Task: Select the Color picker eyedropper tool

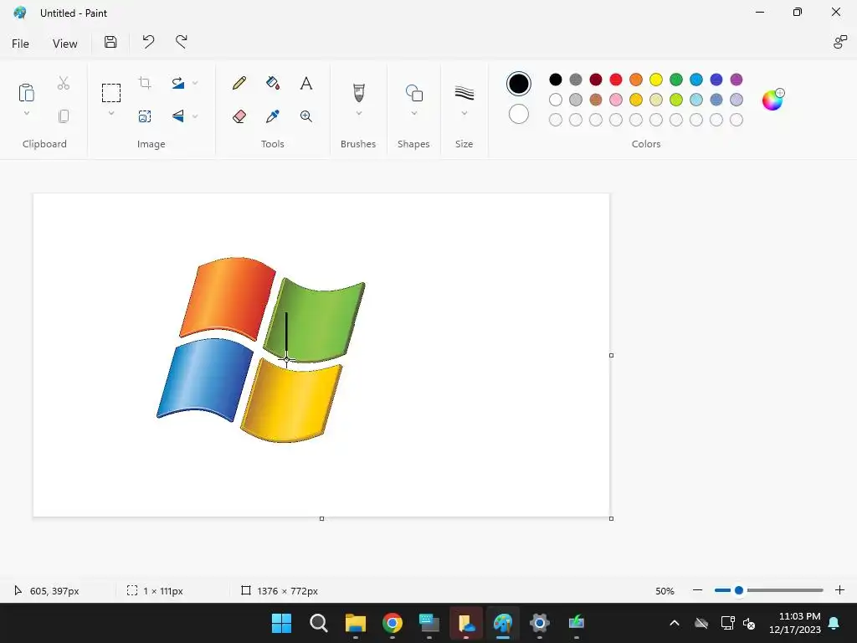Action: click(x=273, y=116)
